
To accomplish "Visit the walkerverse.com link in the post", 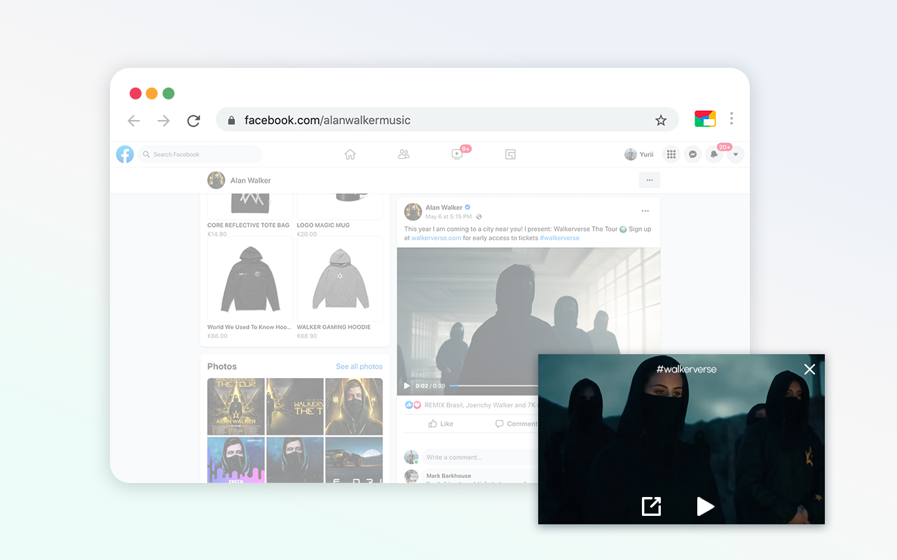I will click(436, 238).
